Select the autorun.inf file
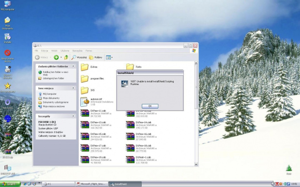Viewport: 300px width, 187px height. pyautogui.click(x=97, y=102)
